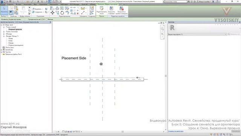Click the search input field in title bar
Viewport: 241px width, 136px height.
pos(176,2)
